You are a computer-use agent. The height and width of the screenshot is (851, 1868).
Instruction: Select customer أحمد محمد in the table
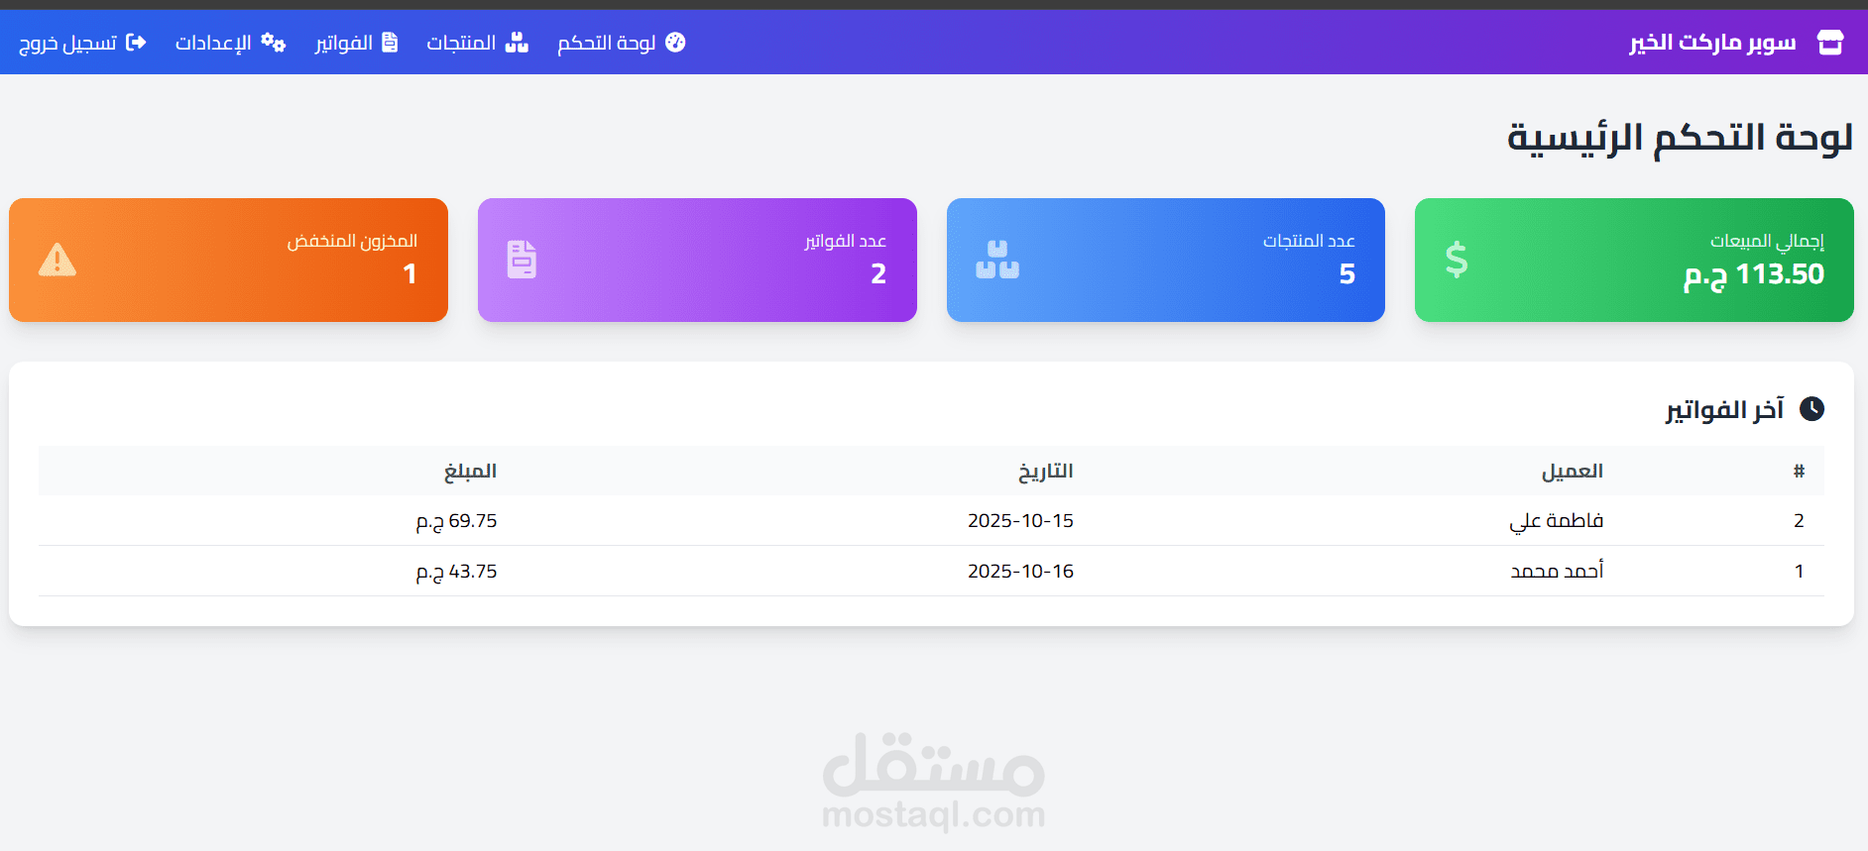[1557, 572]
